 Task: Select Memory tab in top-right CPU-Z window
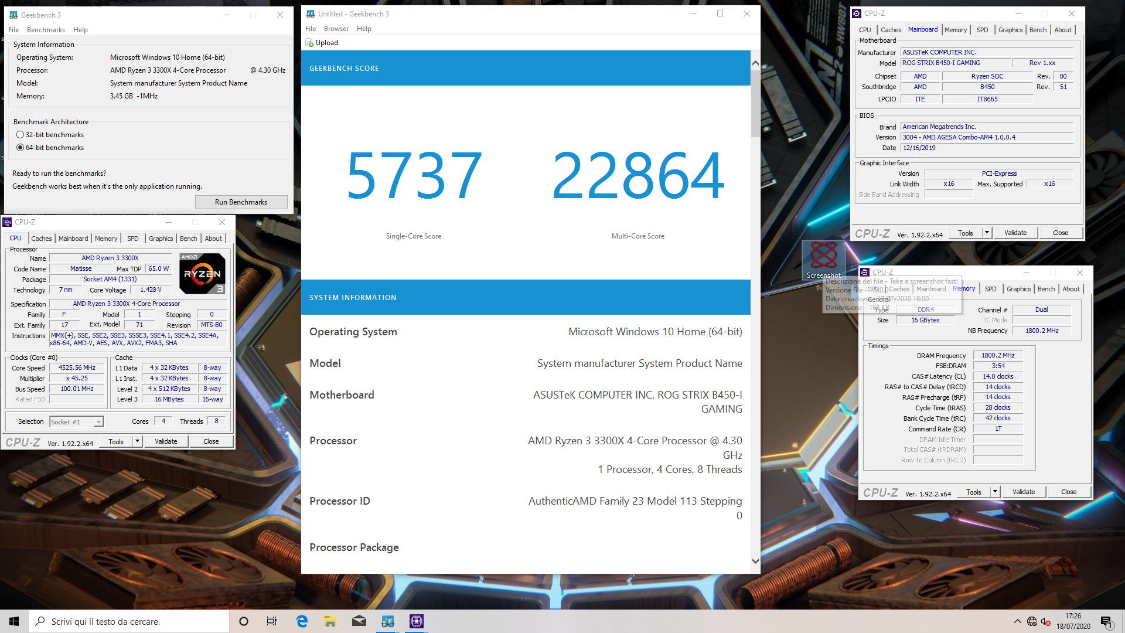(x=956, y=30)
